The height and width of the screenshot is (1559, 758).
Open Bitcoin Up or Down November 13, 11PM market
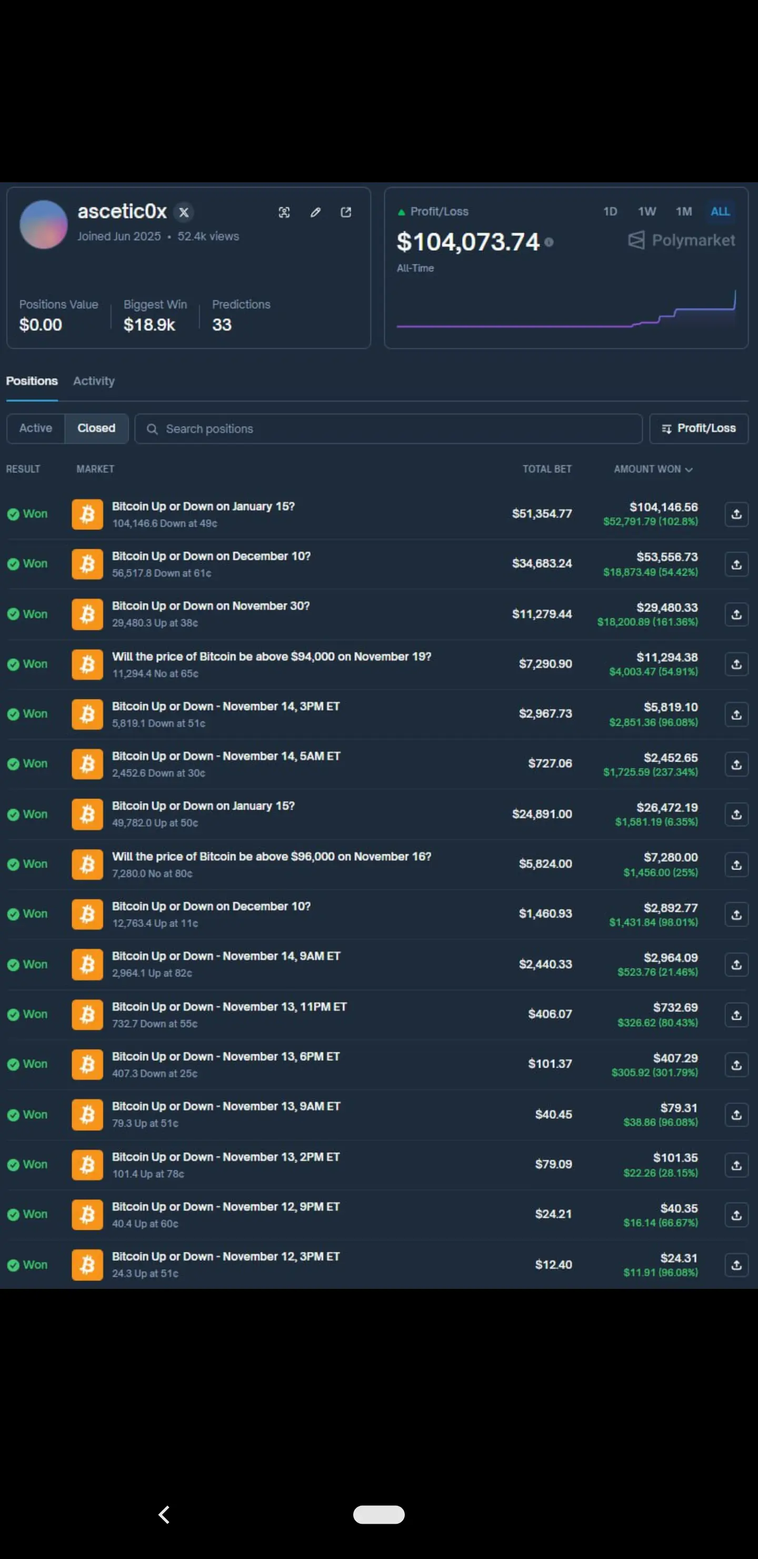pos(230,1007)
